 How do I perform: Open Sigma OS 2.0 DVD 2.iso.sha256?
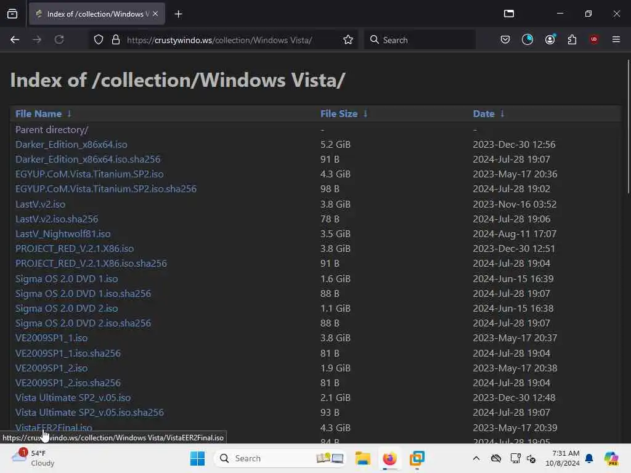(x=83, y=323)
